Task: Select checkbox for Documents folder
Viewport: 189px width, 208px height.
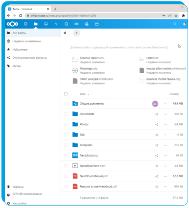Action: point(66,114)
